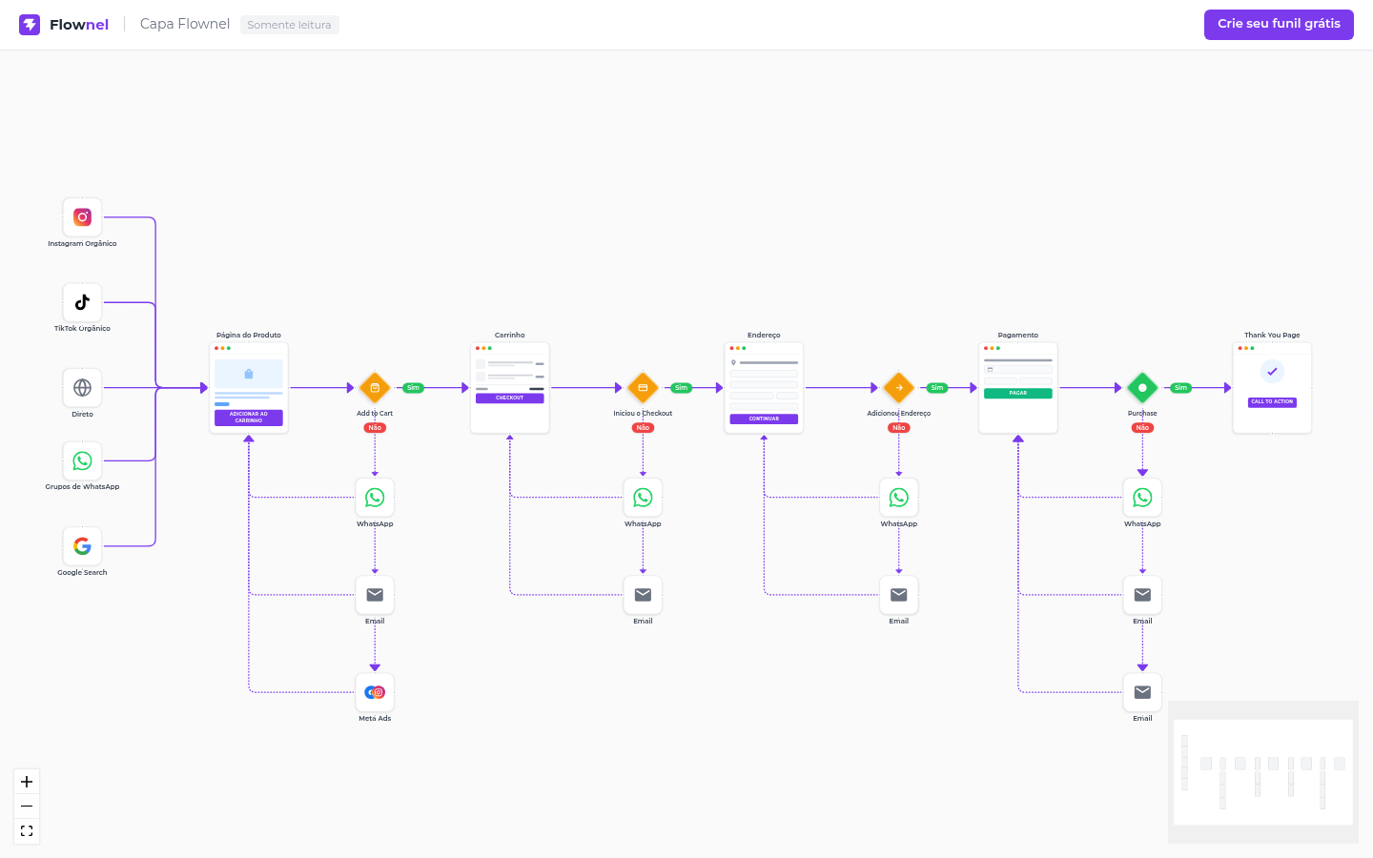Select the Grupos de WhatsApp source icon

[x=82, y=460]
